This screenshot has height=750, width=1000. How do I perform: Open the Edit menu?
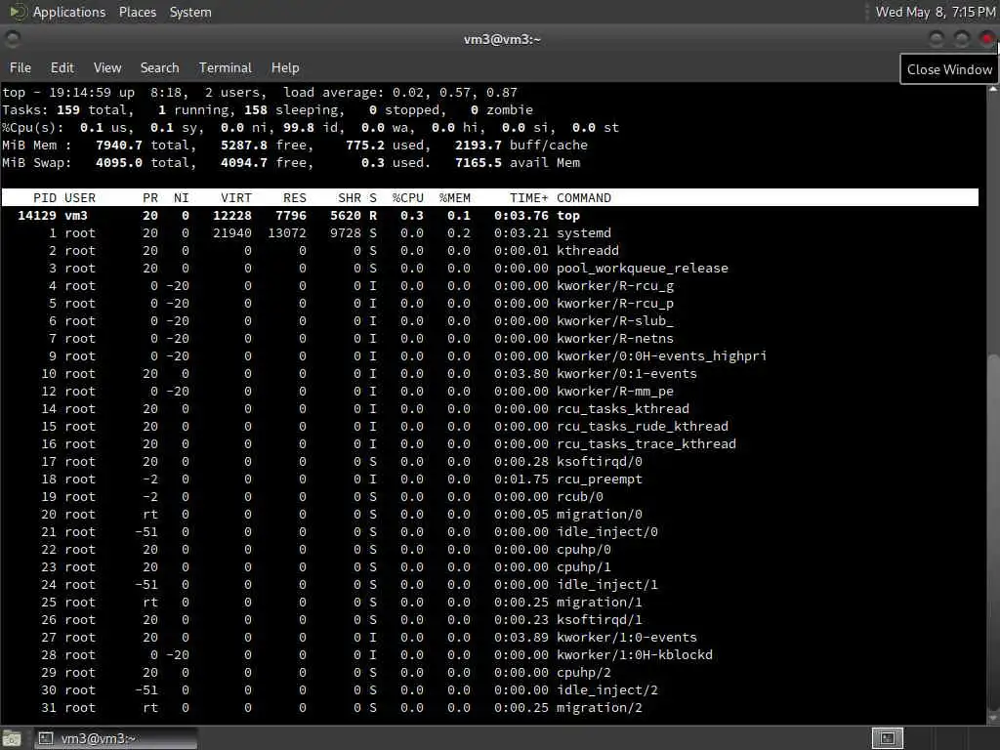(62, 67)
